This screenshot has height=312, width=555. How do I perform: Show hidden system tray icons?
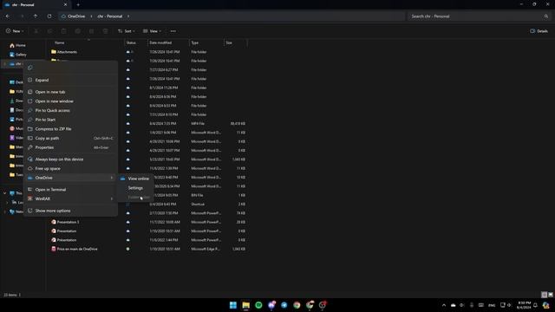[444, 305]
